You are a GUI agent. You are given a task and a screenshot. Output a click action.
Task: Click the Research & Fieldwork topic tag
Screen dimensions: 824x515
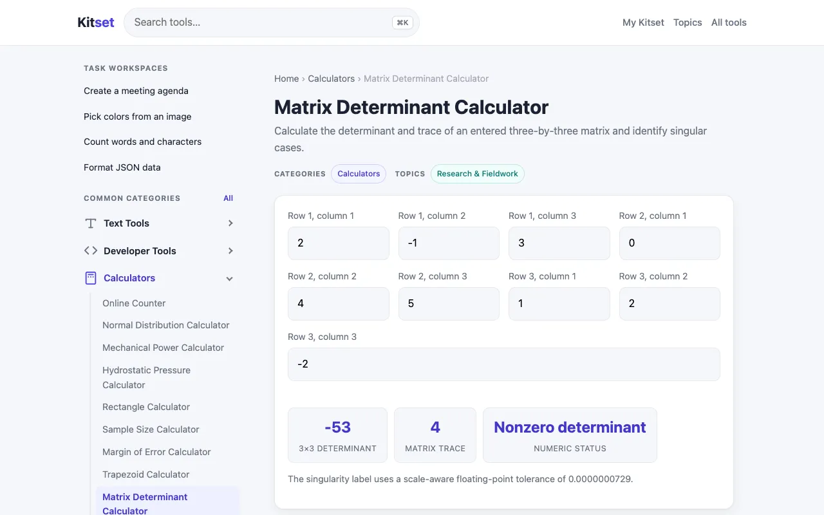(x=478, y=174)
